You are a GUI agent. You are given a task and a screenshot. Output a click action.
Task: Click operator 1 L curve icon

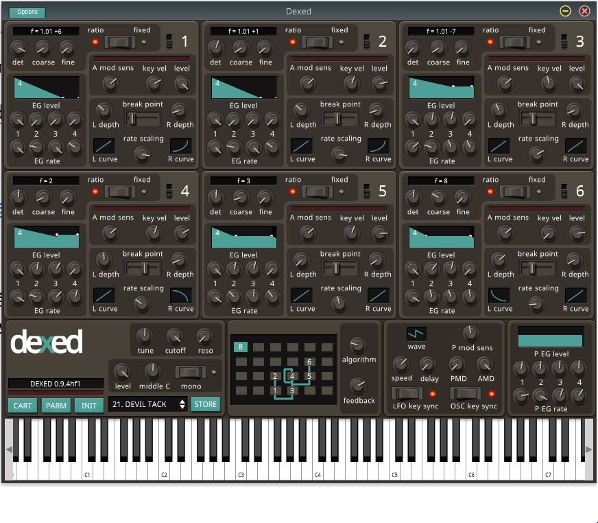click(104, 146)
